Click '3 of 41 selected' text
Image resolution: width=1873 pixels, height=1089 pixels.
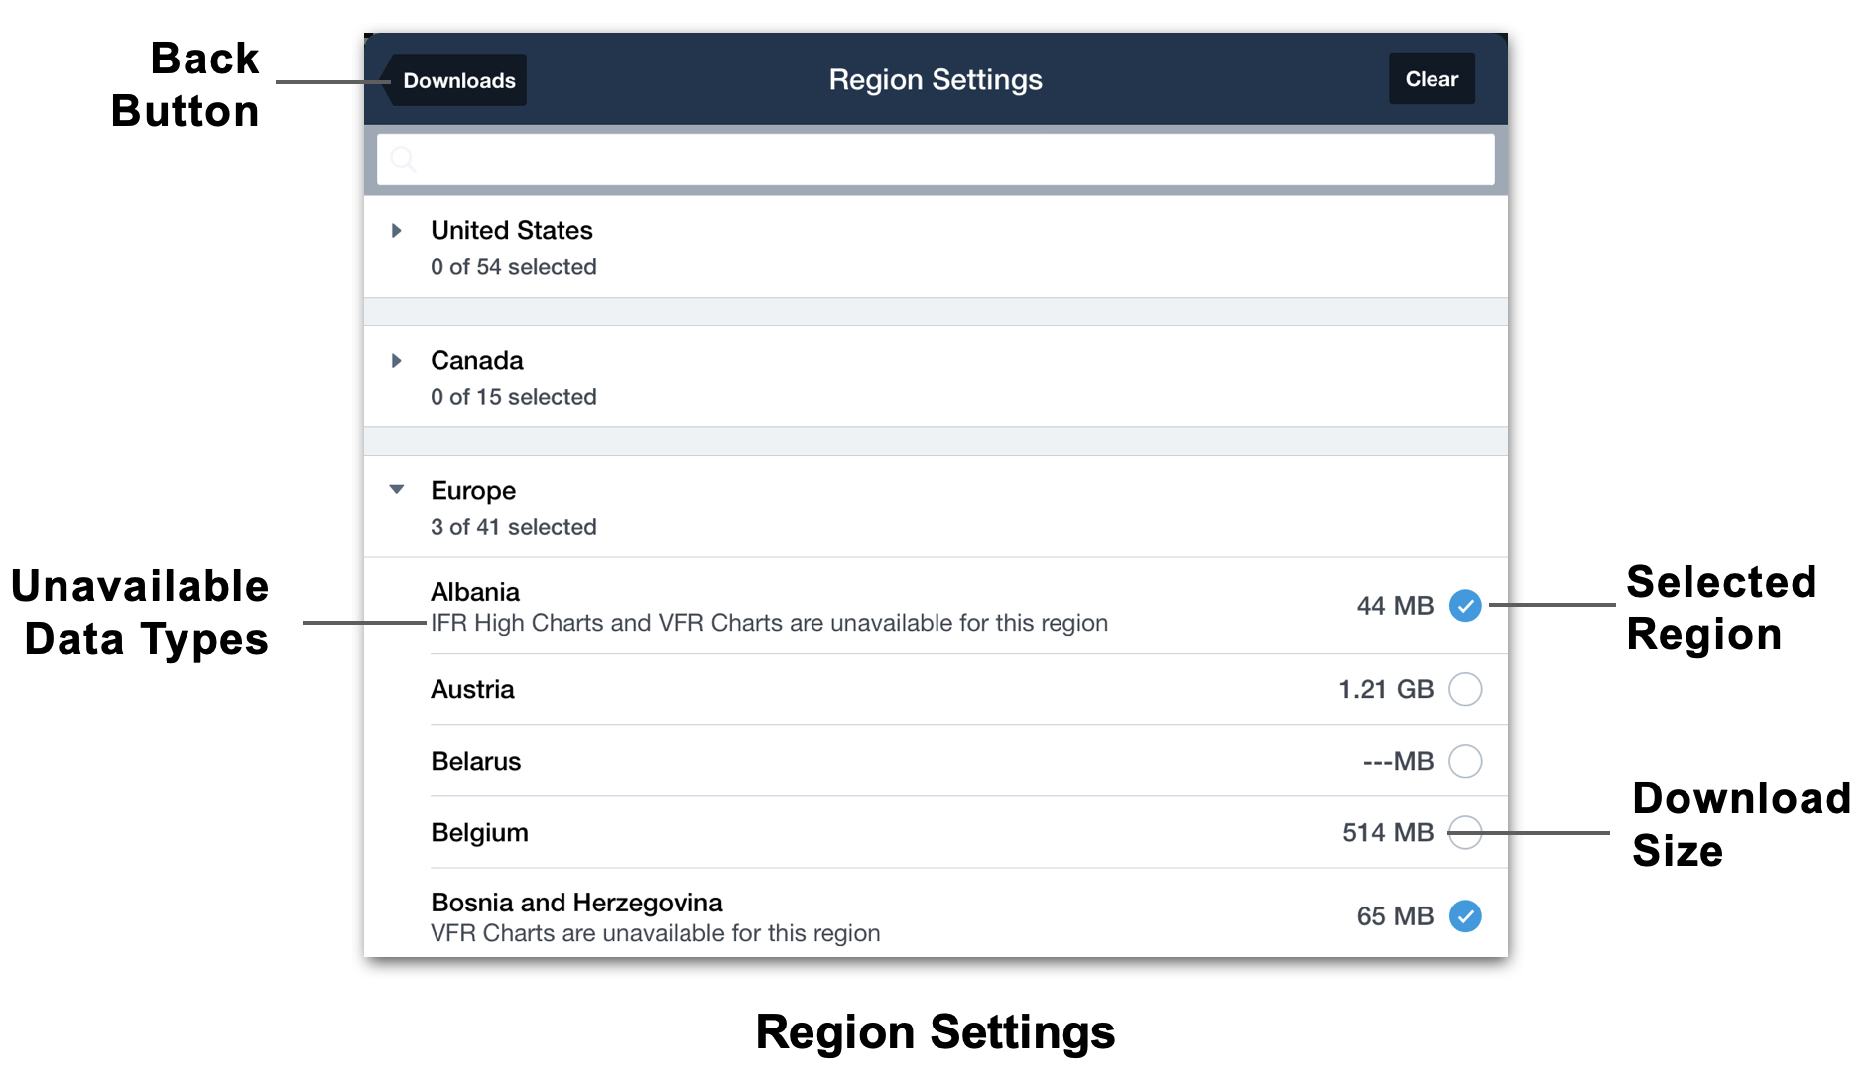[x=514, y=527]
